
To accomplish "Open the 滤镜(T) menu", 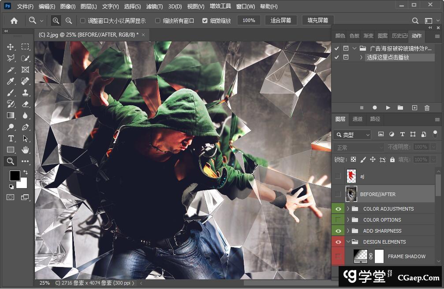I will [154, 7].
